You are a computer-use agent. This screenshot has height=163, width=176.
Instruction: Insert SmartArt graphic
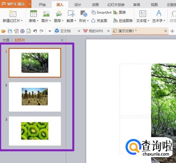(x=101, y=12)
